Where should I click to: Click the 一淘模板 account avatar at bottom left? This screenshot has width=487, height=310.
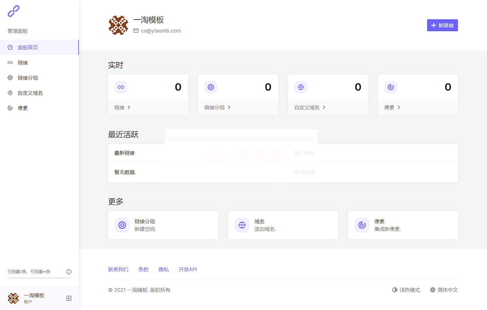tap(13, 298)
